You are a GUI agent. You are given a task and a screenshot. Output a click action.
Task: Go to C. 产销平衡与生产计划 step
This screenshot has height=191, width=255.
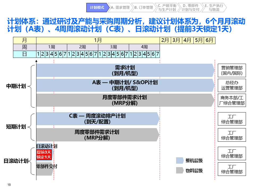click(167, 7)
